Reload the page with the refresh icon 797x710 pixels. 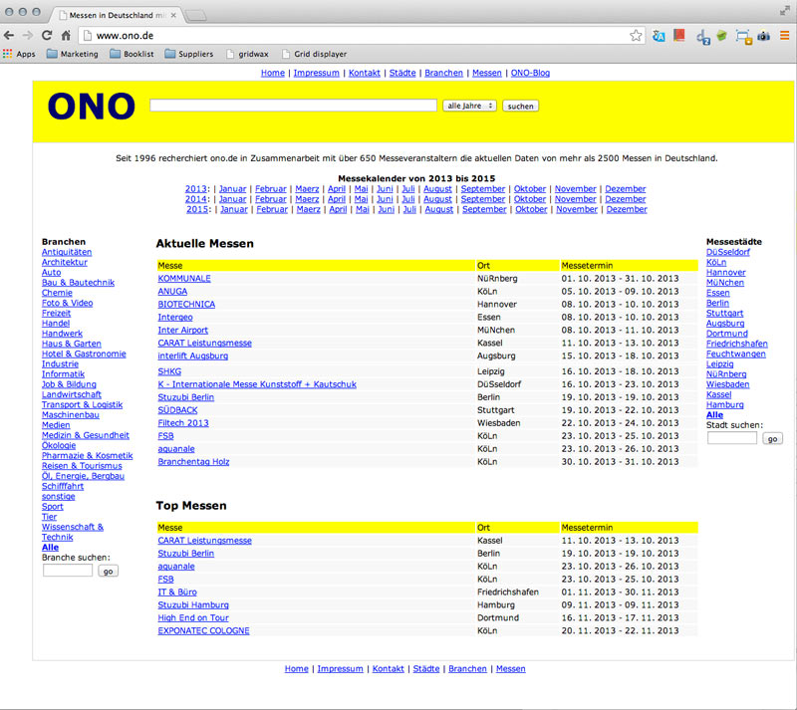[47, 35]
